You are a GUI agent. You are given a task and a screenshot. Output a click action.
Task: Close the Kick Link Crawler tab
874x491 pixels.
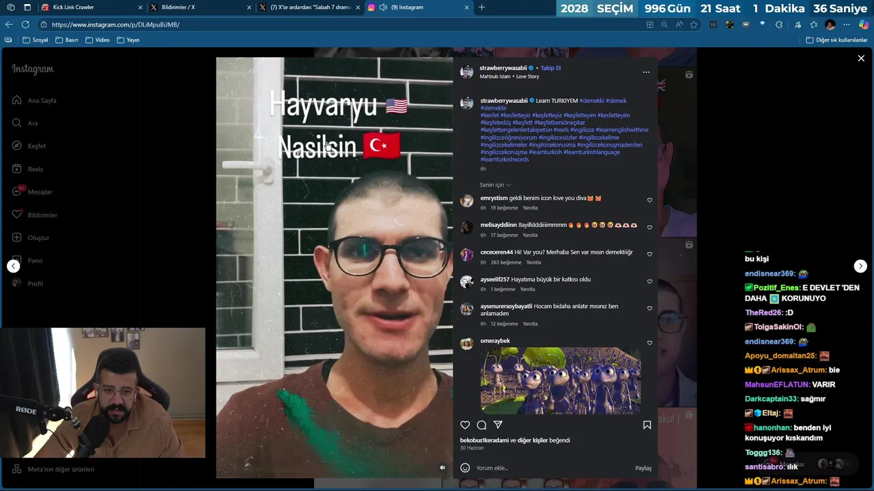(141, 8)
